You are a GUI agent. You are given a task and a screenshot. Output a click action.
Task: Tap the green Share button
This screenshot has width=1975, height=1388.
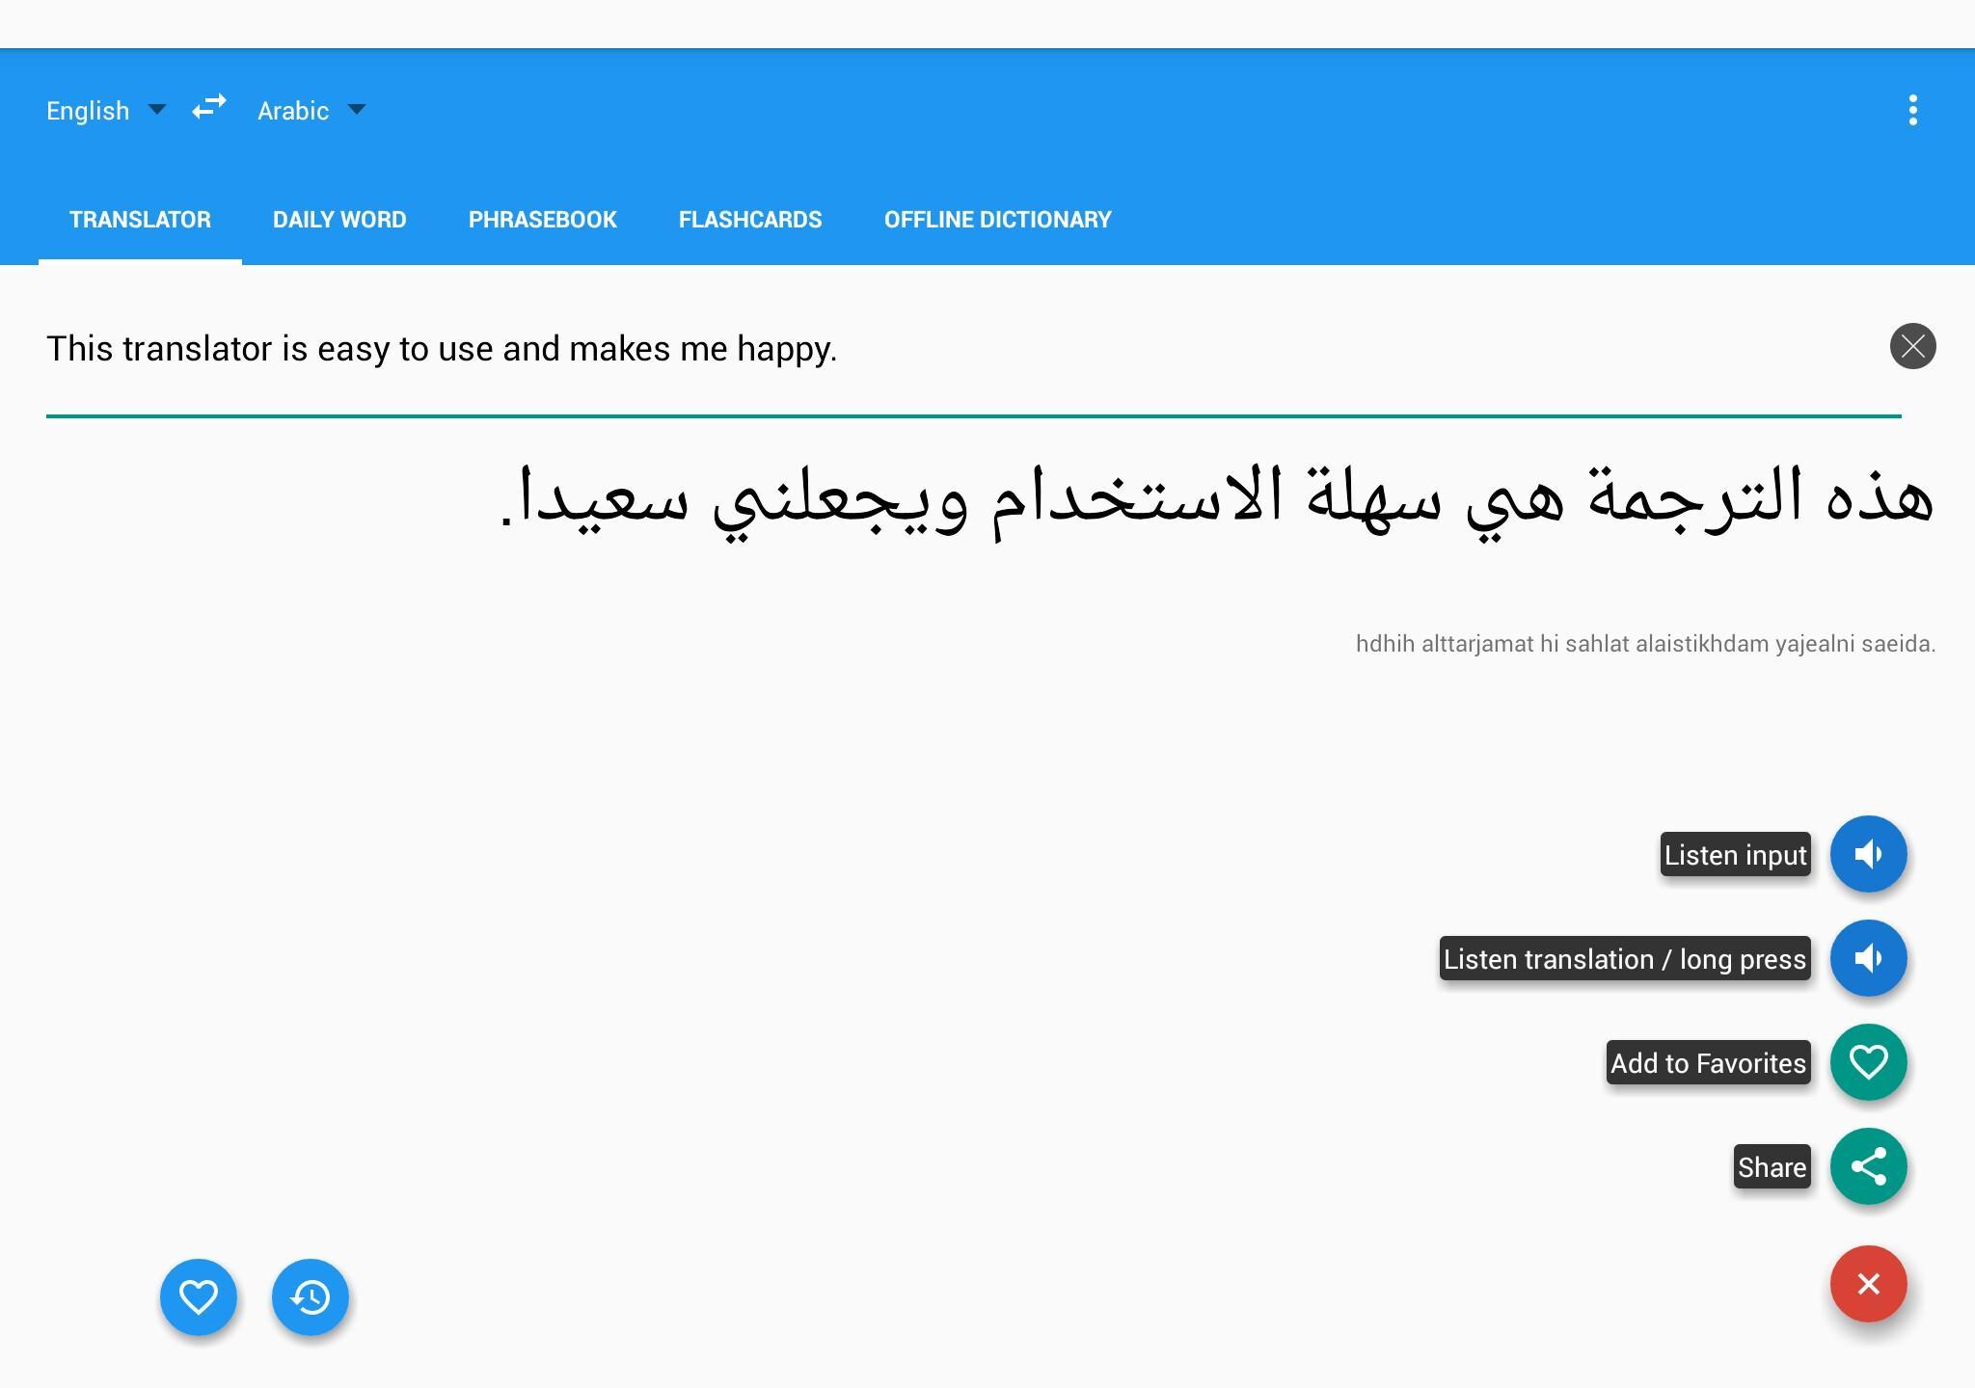(1868, 1165)
